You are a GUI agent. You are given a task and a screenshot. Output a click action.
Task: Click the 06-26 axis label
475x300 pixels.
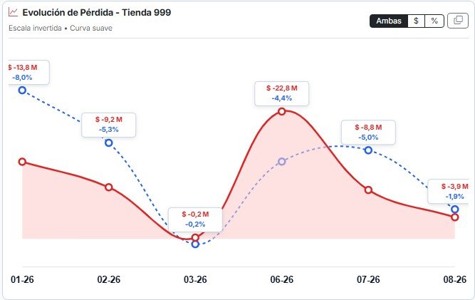coord(282,279)
